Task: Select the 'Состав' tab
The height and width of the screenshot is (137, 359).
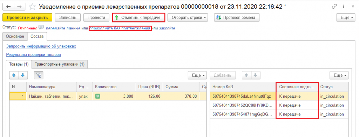Action: [37, 36]
